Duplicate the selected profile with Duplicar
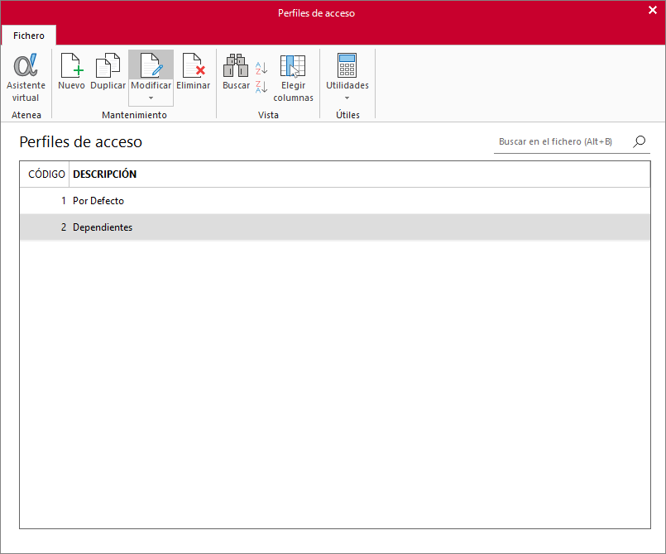Viewport: 666px width, 554px height. [108, 71]
